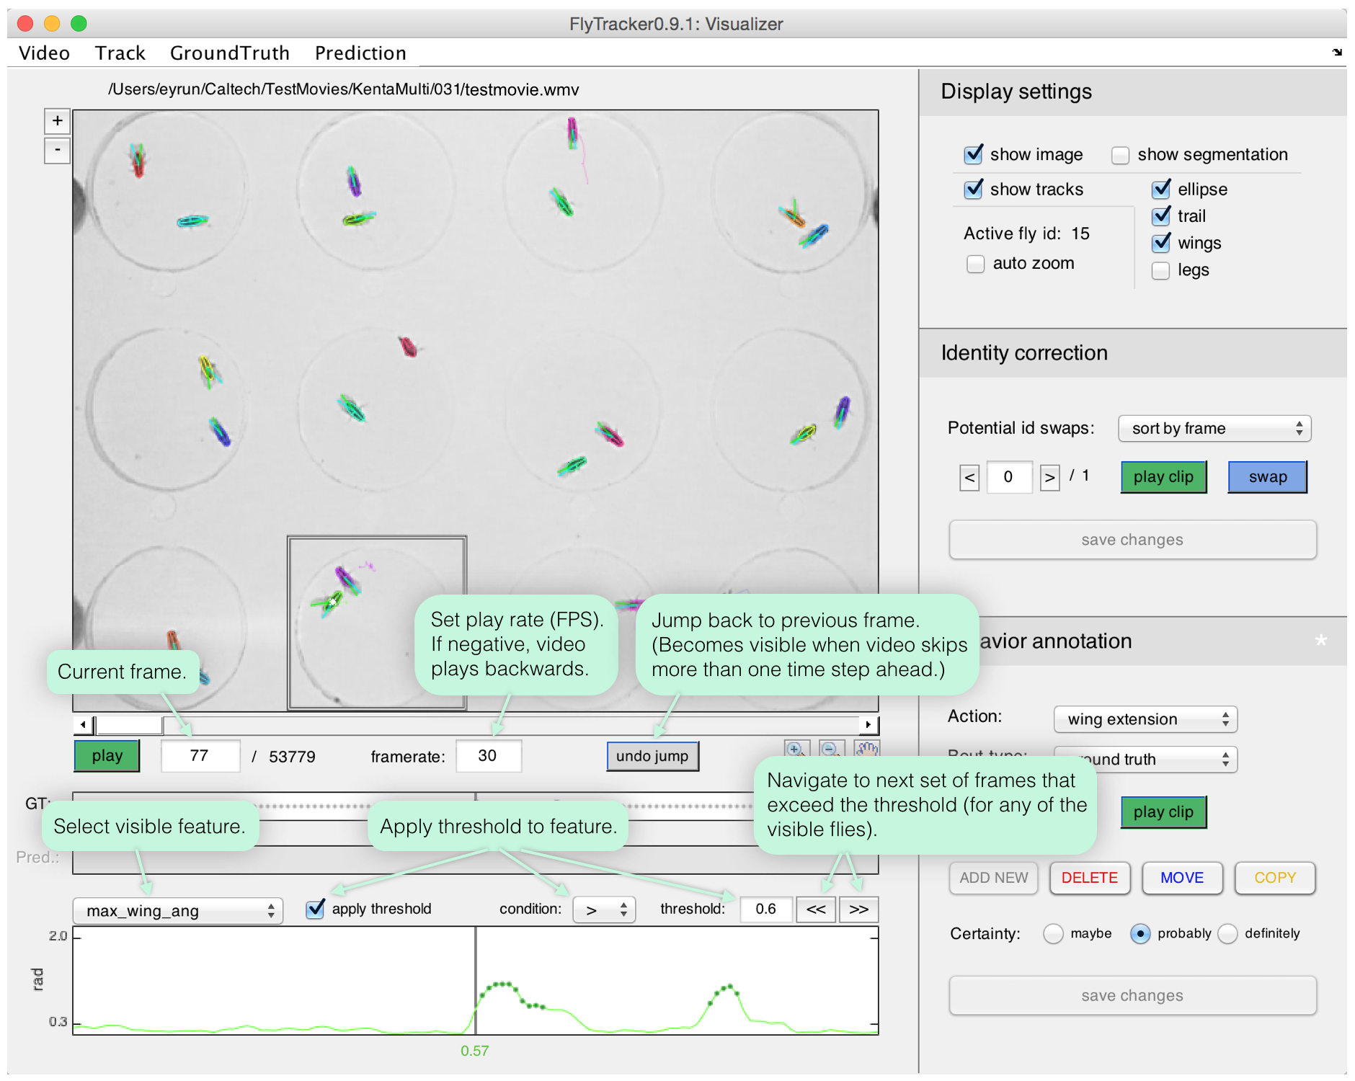
Task: Enable the show segmentation checkbox
Action: pyautogui.click(x=1120, y=155)
